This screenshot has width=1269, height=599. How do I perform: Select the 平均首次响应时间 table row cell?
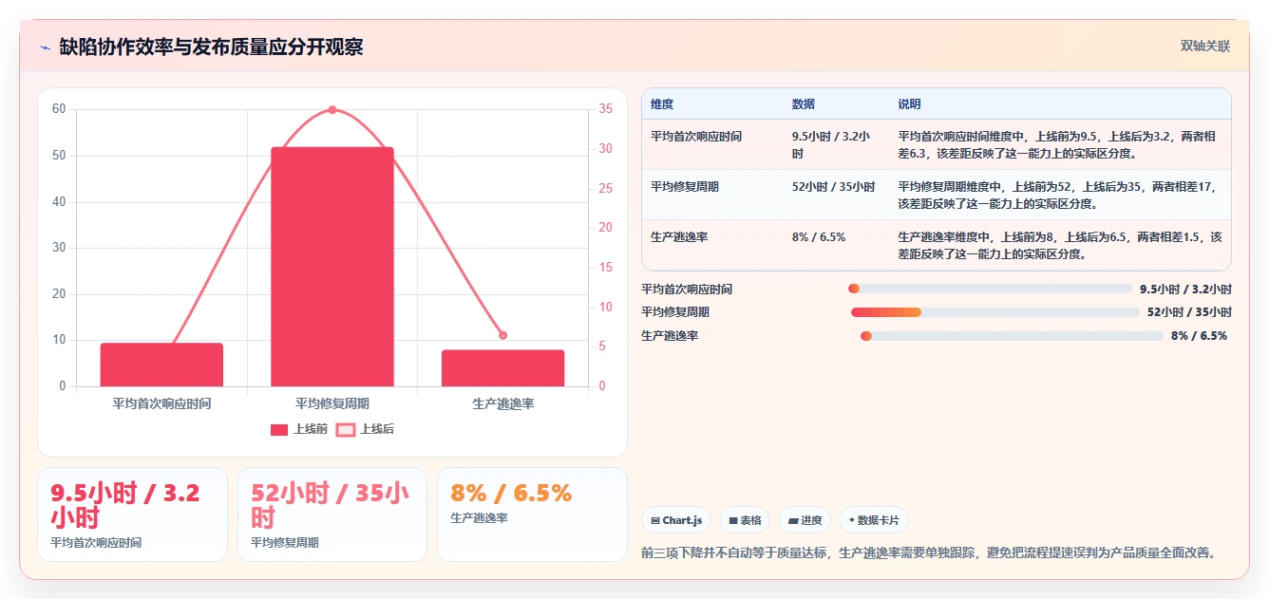712,144
